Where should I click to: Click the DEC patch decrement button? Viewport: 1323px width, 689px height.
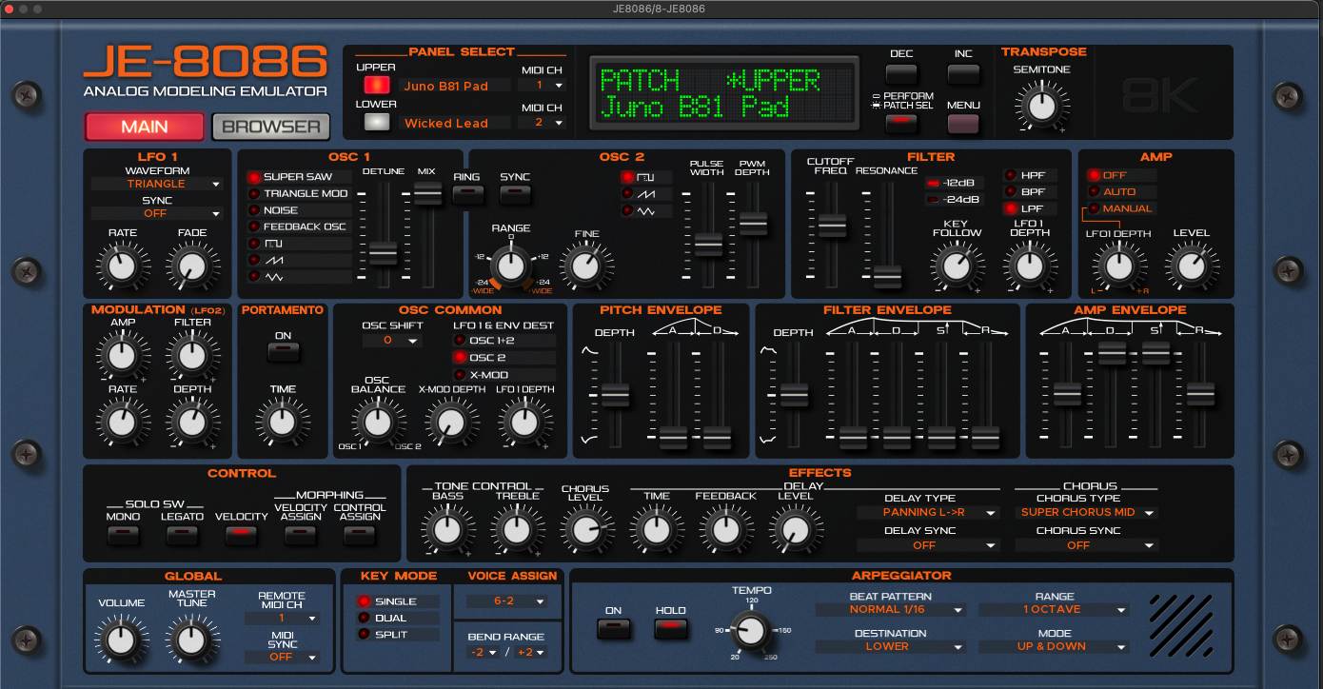tap(900, 73)
